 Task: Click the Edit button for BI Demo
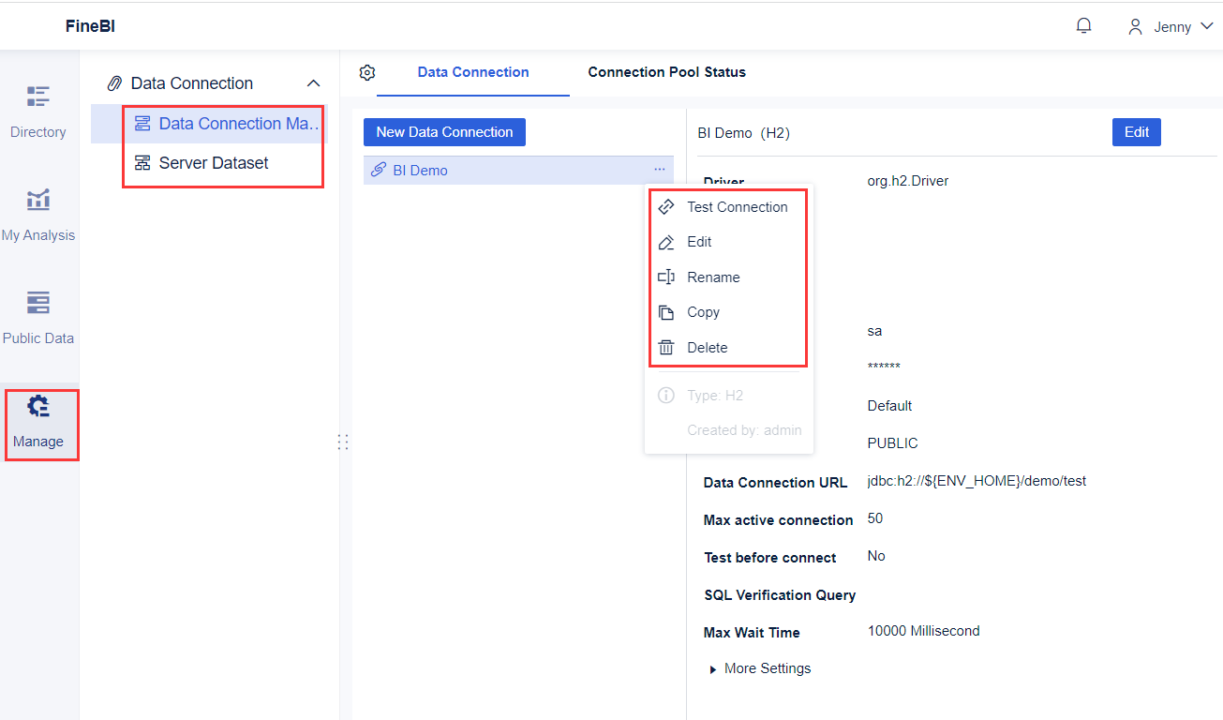pos(1136,132)
